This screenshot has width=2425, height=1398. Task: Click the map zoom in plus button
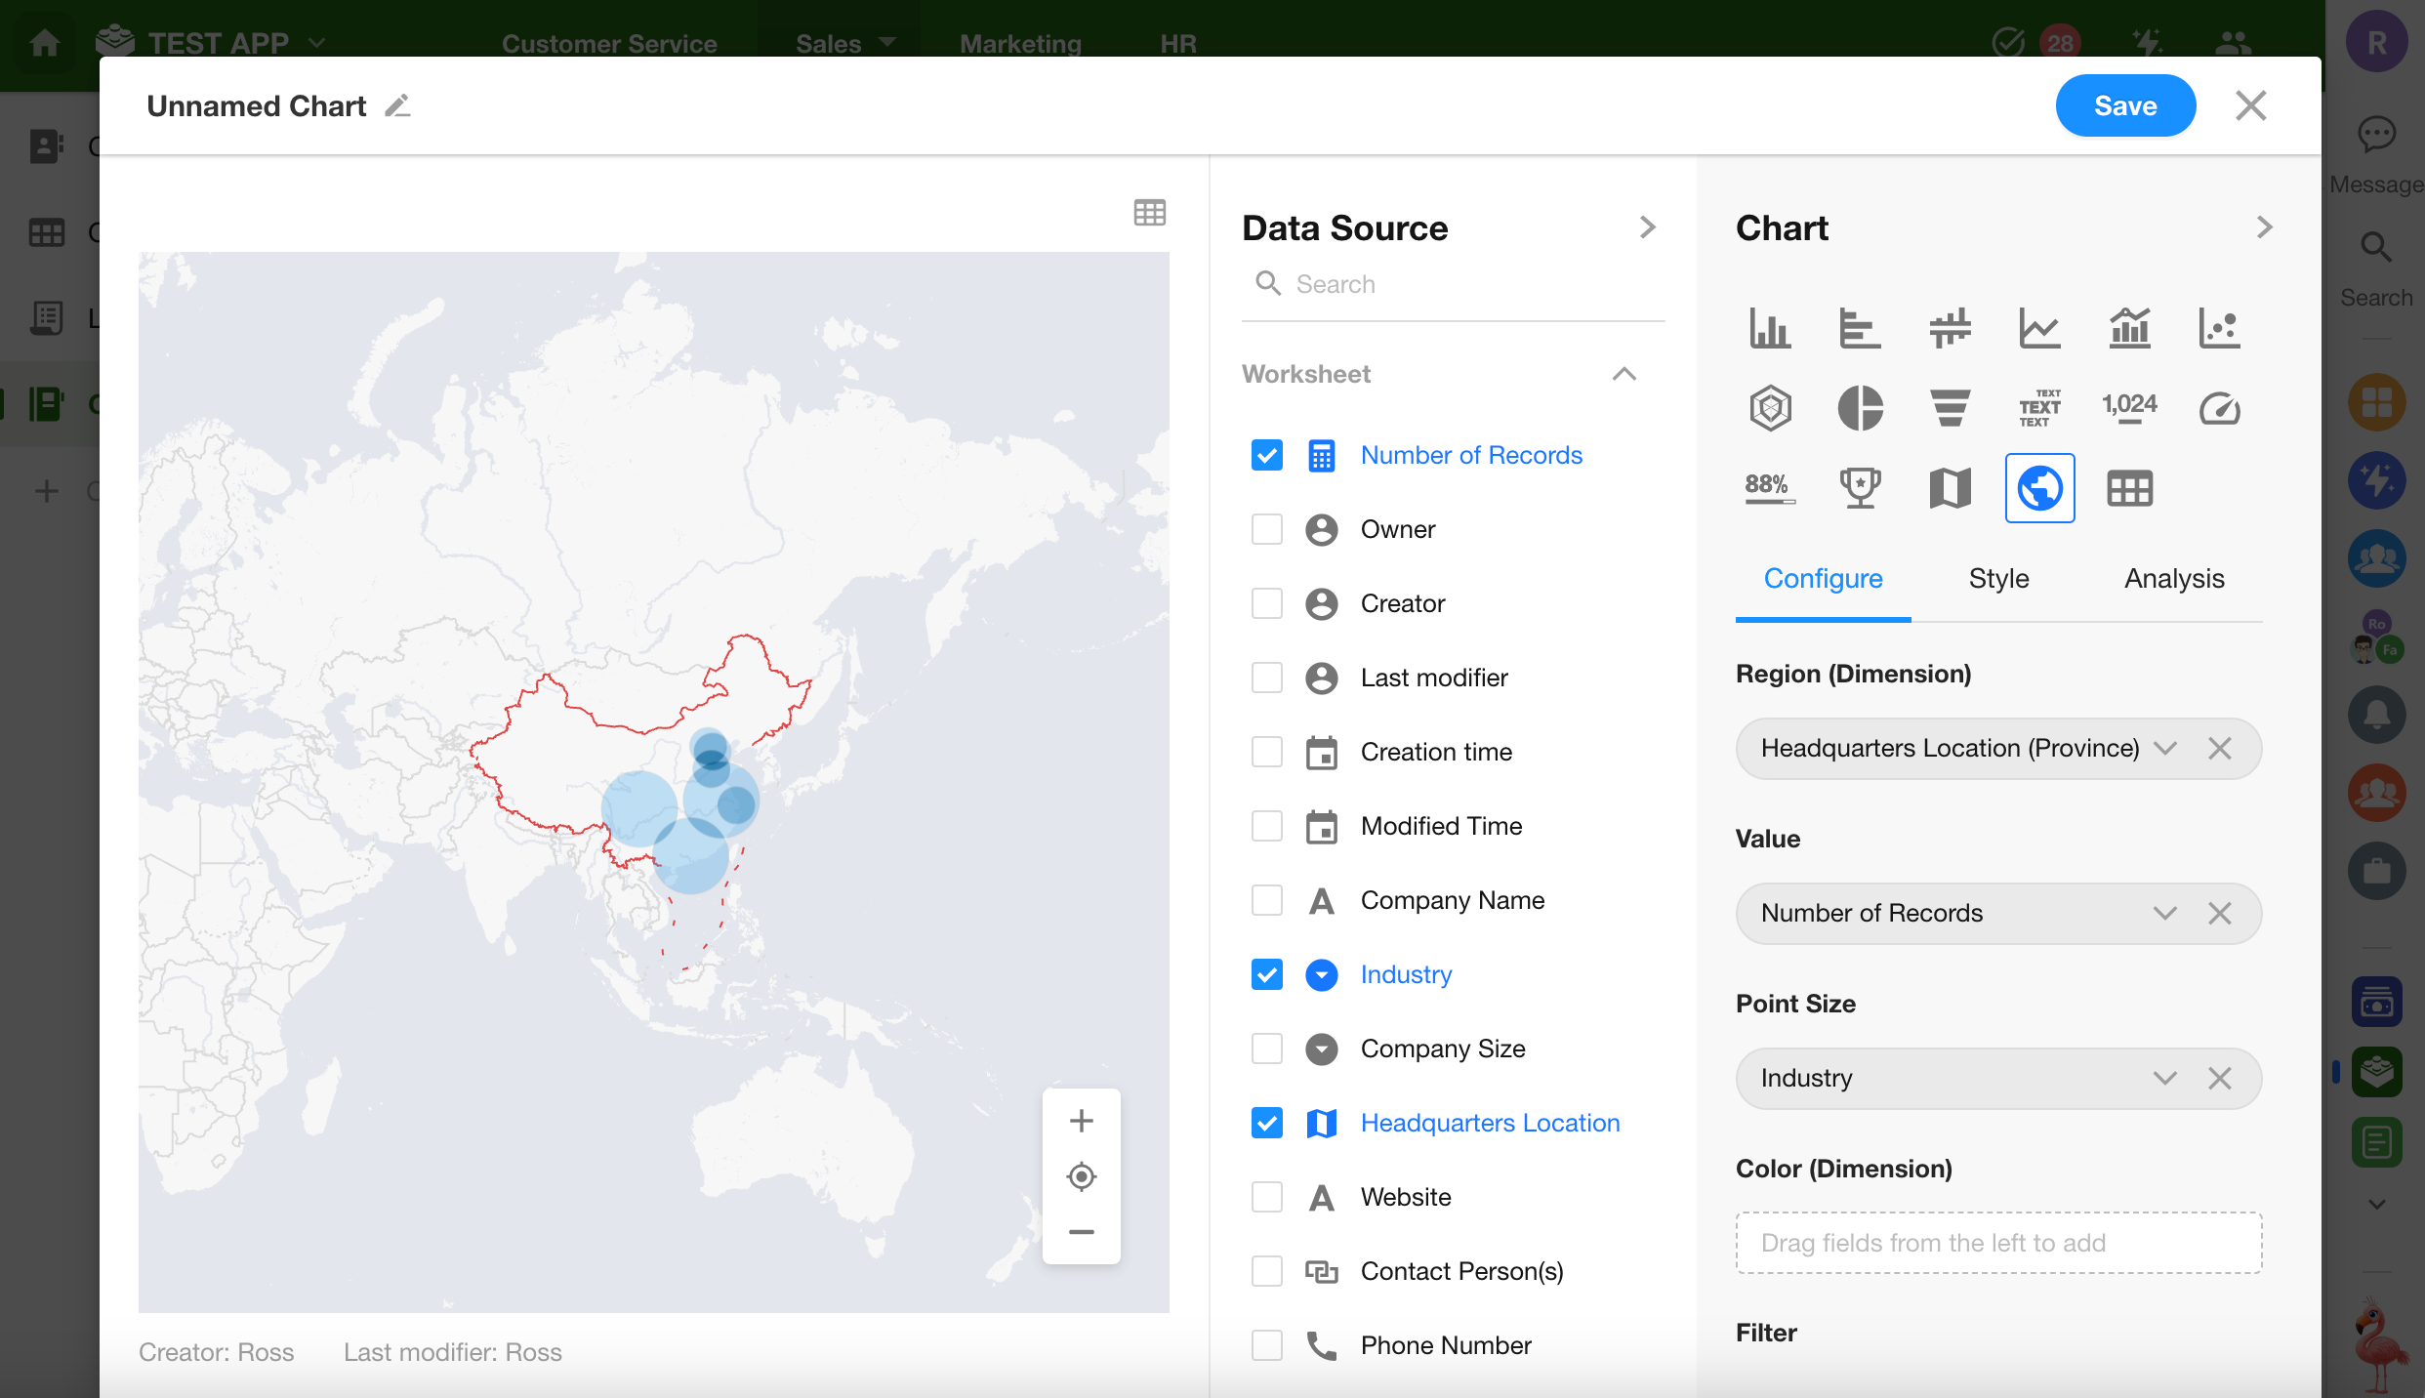click(x=1081, y=1121)
